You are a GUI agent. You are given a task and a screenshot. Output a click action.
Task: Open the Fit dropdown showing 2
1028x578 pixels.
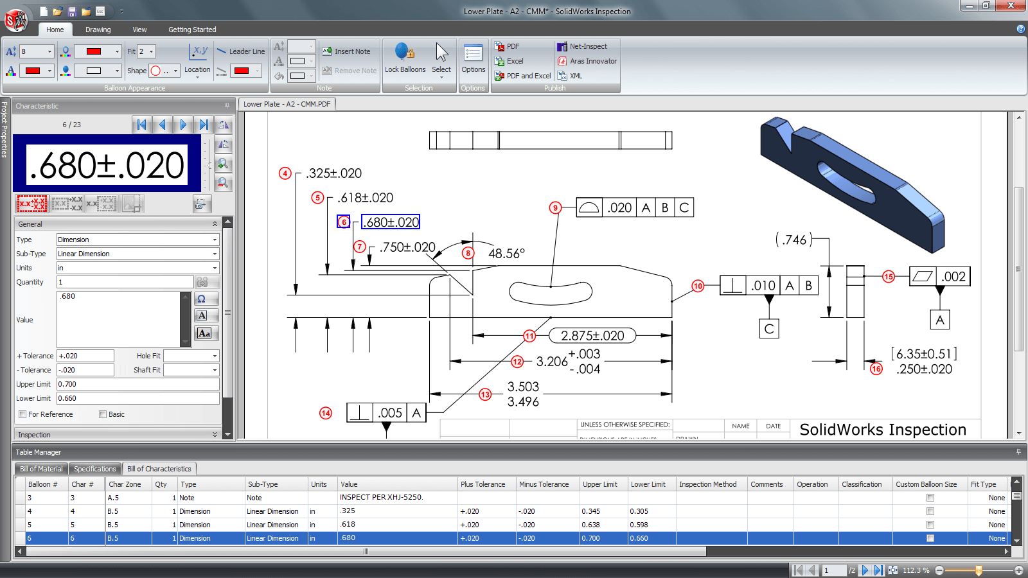(x=152, y=51)
